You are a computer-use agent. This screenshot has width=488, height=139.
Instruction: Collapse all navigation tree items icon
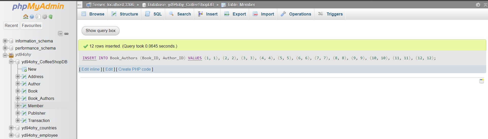coord(60,34)
